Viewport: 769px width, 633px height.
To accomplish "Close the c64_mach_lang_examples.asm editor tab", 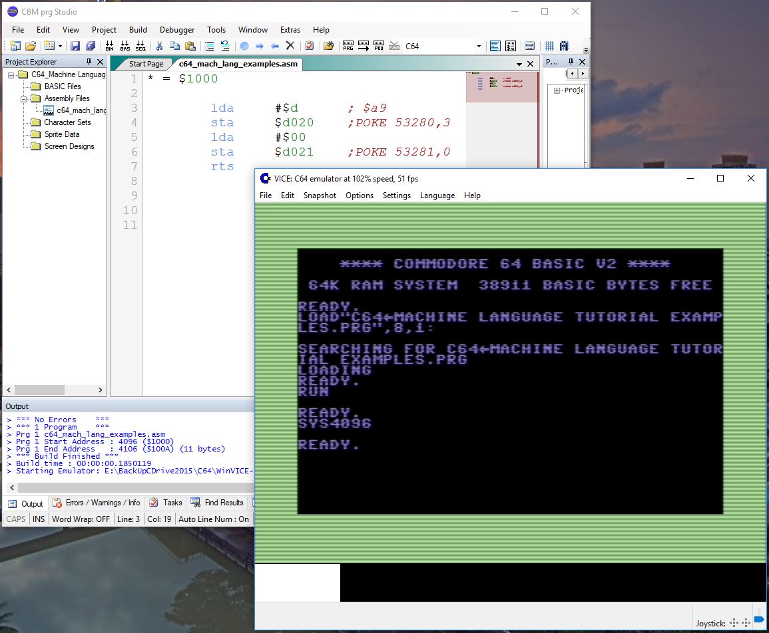I will (x=530, y=64).
